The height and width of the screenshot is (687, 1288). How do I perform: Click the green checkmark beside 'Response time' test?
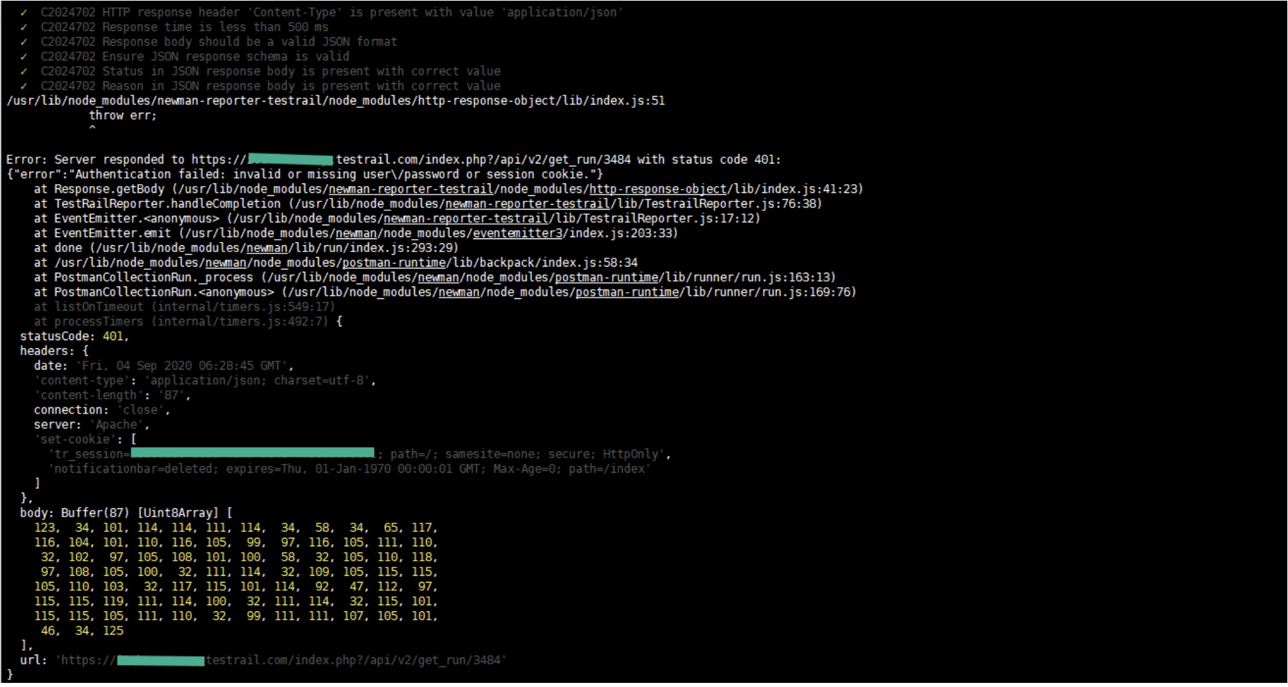coord(24,27)
